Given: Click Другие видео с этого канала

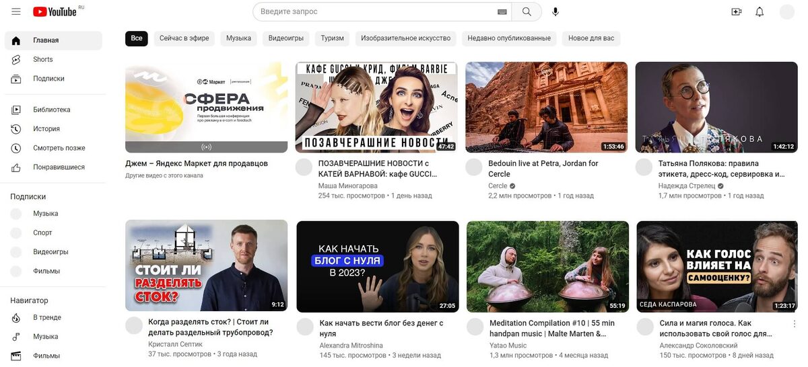Looking at the screenshot, I should pos(164,175).
